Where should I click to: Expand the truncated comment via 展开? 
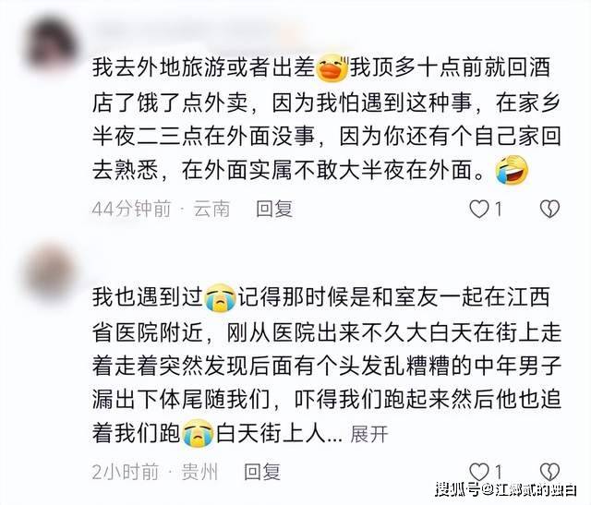(369, 435)
